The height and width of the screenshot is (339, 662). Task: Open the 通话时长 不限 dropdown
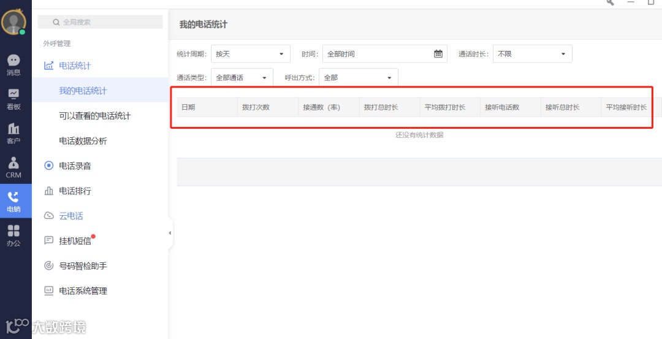(x=533, y=53)
